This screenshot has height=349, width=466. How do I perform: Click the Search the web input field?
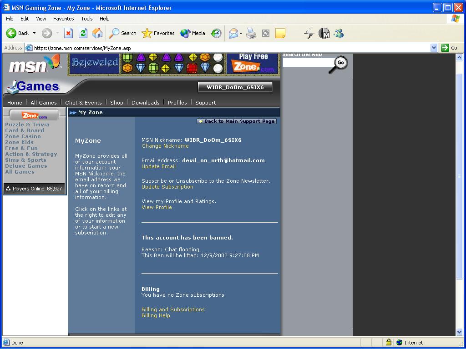tap(308, 63)
